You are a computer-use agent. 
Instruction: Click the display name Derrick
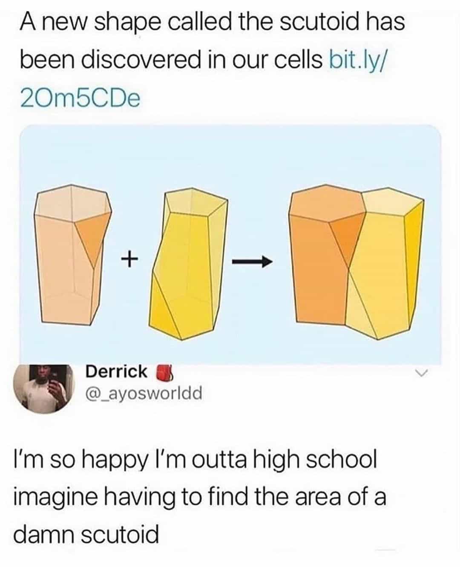click(116, 371)
